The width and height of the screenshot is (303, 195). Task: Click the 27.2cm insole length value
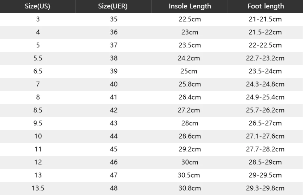189,110
